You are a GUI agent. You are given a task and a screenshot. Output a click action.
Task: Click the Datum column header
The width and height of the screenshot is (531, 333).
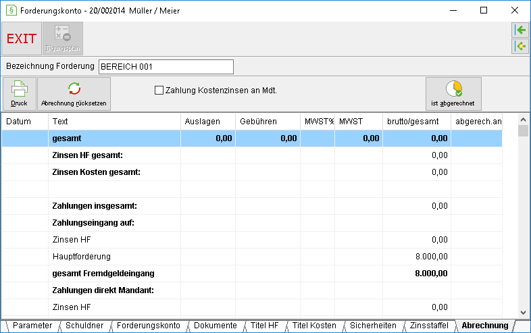pyautogui.click(x=25, y=122)
